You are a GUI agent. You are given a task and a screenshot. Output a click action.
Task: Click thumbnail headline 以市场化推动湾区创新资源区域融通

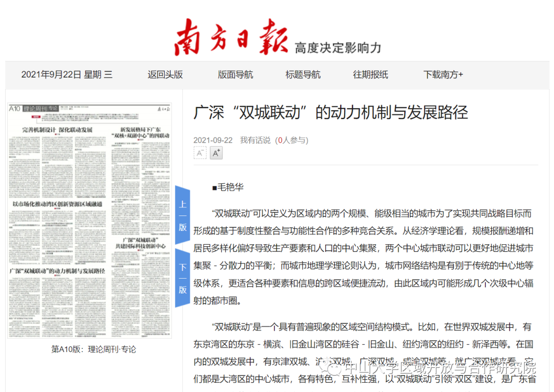[57, 204]
